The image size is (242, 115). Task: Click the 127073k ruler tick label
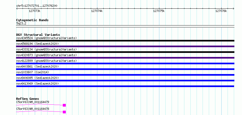(35, 11)
